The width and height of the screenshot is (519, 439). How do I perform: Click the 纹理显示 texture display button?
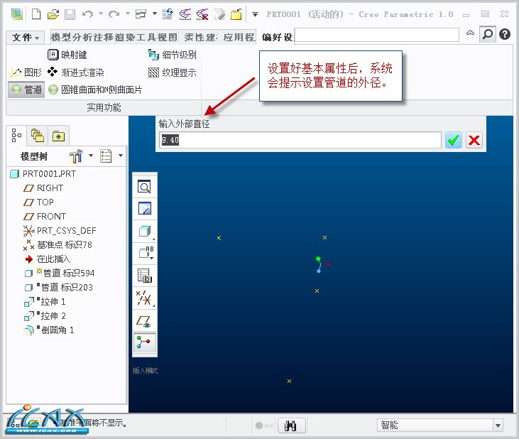tap(173, 72)
